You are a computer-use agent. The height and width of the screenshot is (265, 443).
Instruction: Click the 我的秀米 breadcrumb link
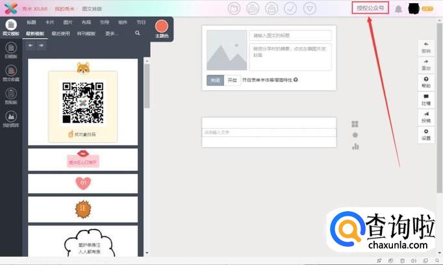click(64, 8)
